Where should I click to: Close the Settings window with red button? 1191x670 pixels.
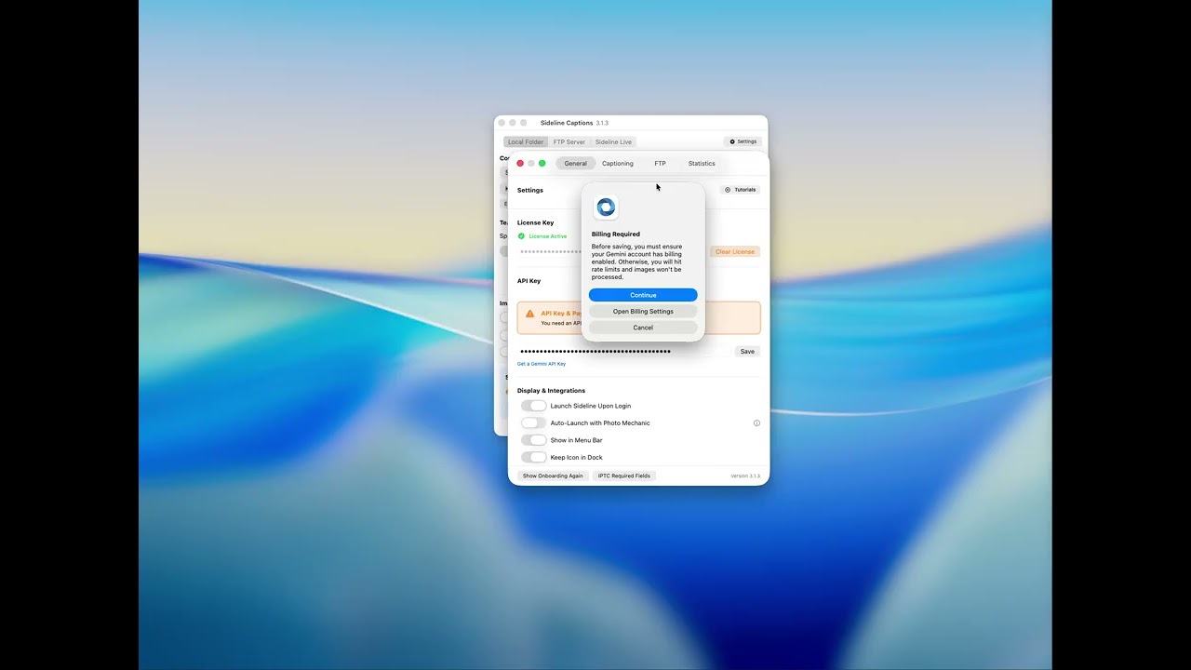click(520, 164)
